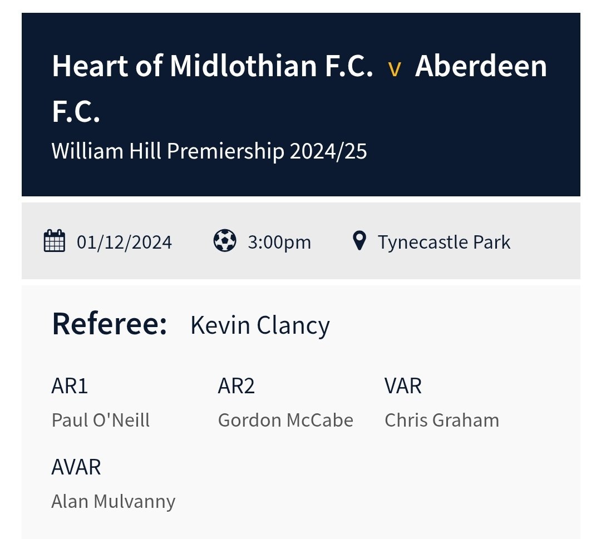
Task: Click the location pin icon
Action: tap(359, 241)
